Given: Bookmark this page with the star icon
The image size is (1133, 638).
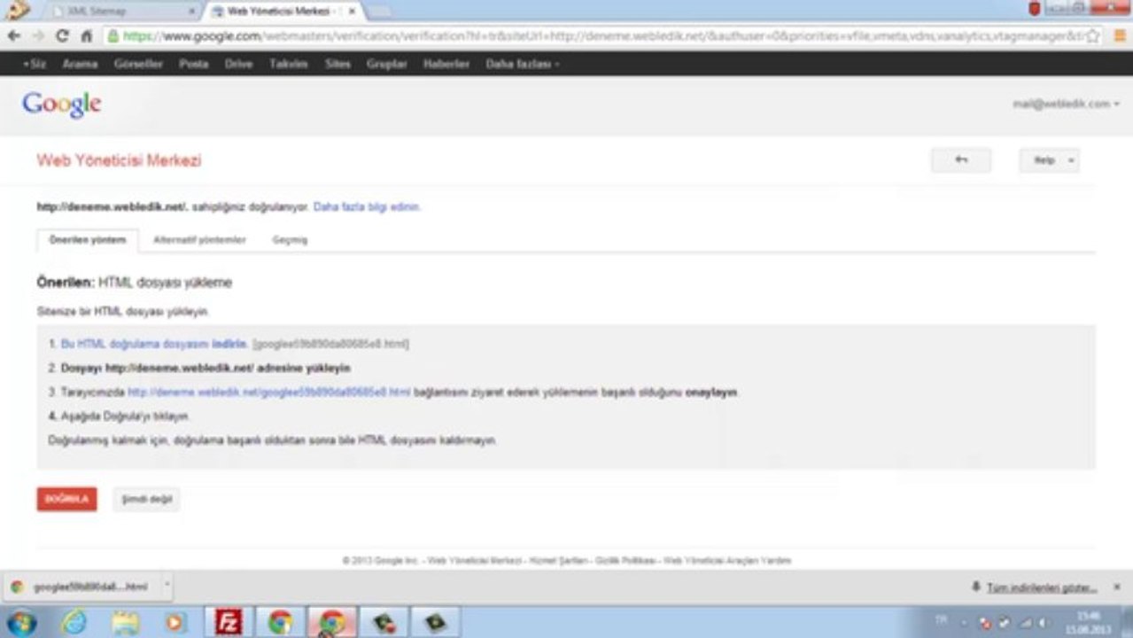Looking at the screenshot, I should pyautogui.click(x=1093, y=36).
